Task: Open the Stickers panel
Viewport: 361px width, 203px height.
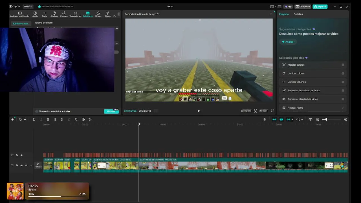Action: tap(54, 14)
